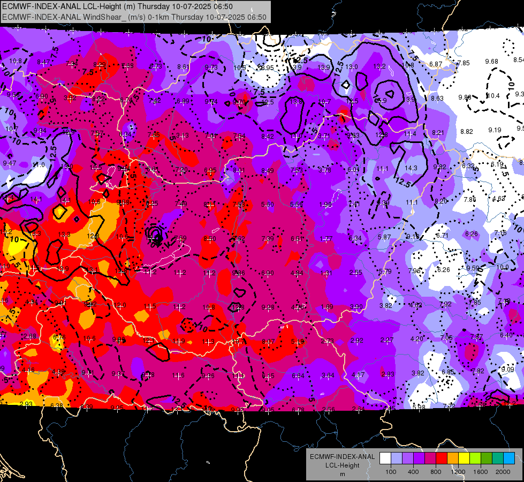
Task: Click the wind shear value 9.09
Action: click(x=507, y=370)
